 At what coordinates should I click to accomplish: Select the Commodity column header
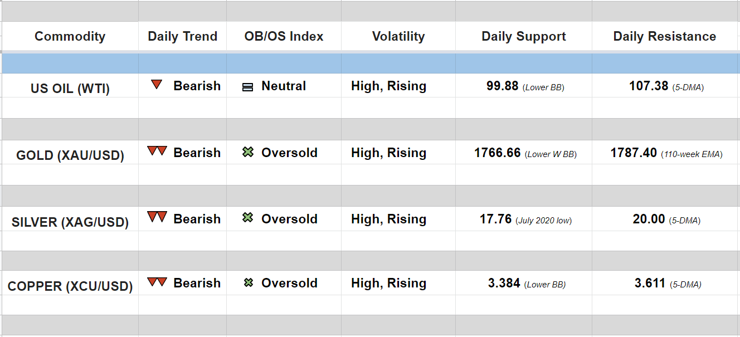point(70,37)
